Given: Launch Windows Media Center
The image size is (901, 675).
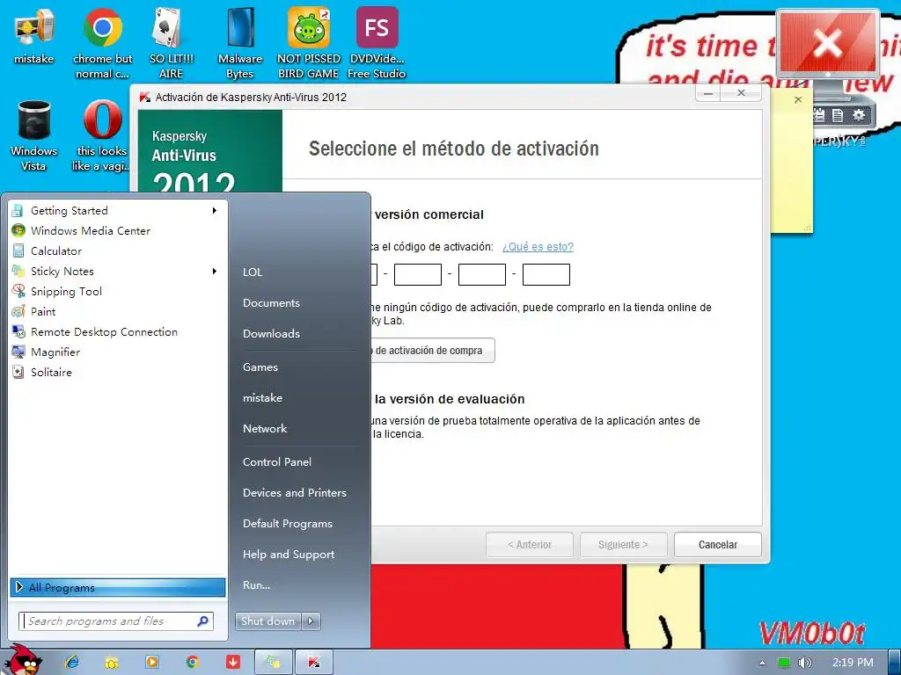Looking at the screenshot, I should tap(115, 231).
